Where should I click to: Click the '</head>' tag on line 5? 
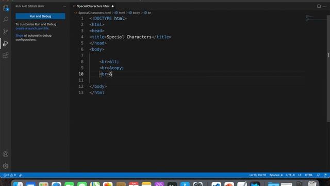click(98, 43)
